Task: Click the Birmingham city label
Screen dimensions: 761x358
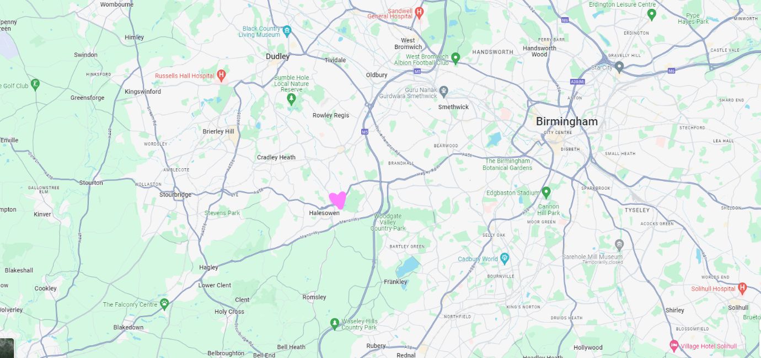Action: pos(567,122)
